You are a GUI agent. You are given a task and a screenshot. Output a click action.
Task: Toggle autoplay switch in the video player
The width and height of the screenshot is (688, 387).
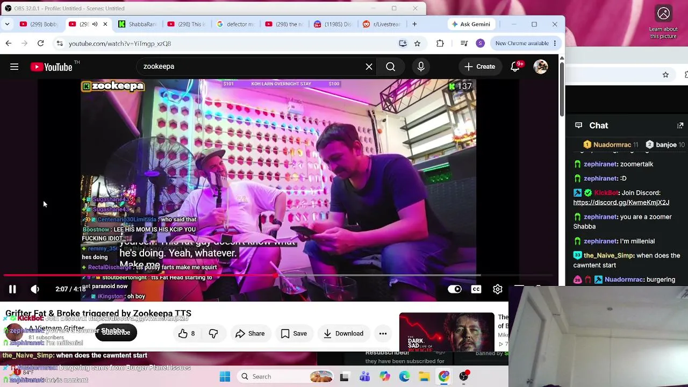click(455, 289)
